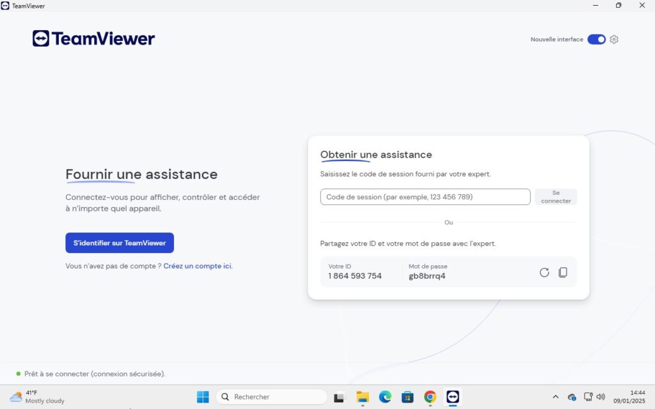Click the OneDrive cloud tray icon
Image resolution: width=655 pixels, height=409 pixels.
[x=572, y=397]
